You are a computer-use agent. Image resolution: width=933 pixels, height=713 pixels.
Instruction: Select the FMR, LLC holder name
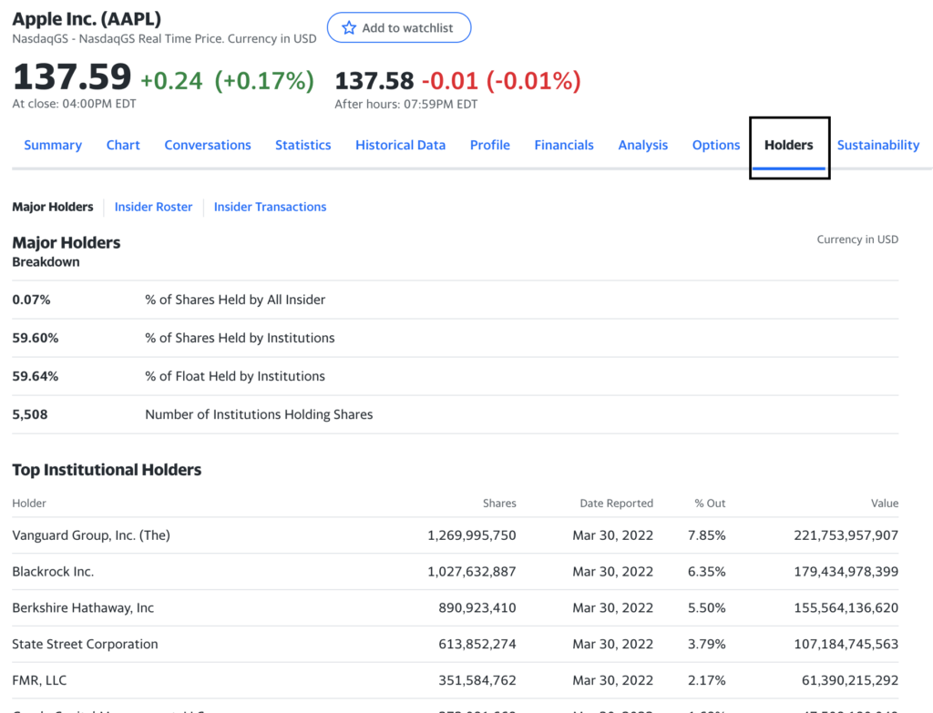[x=39, y=680]
